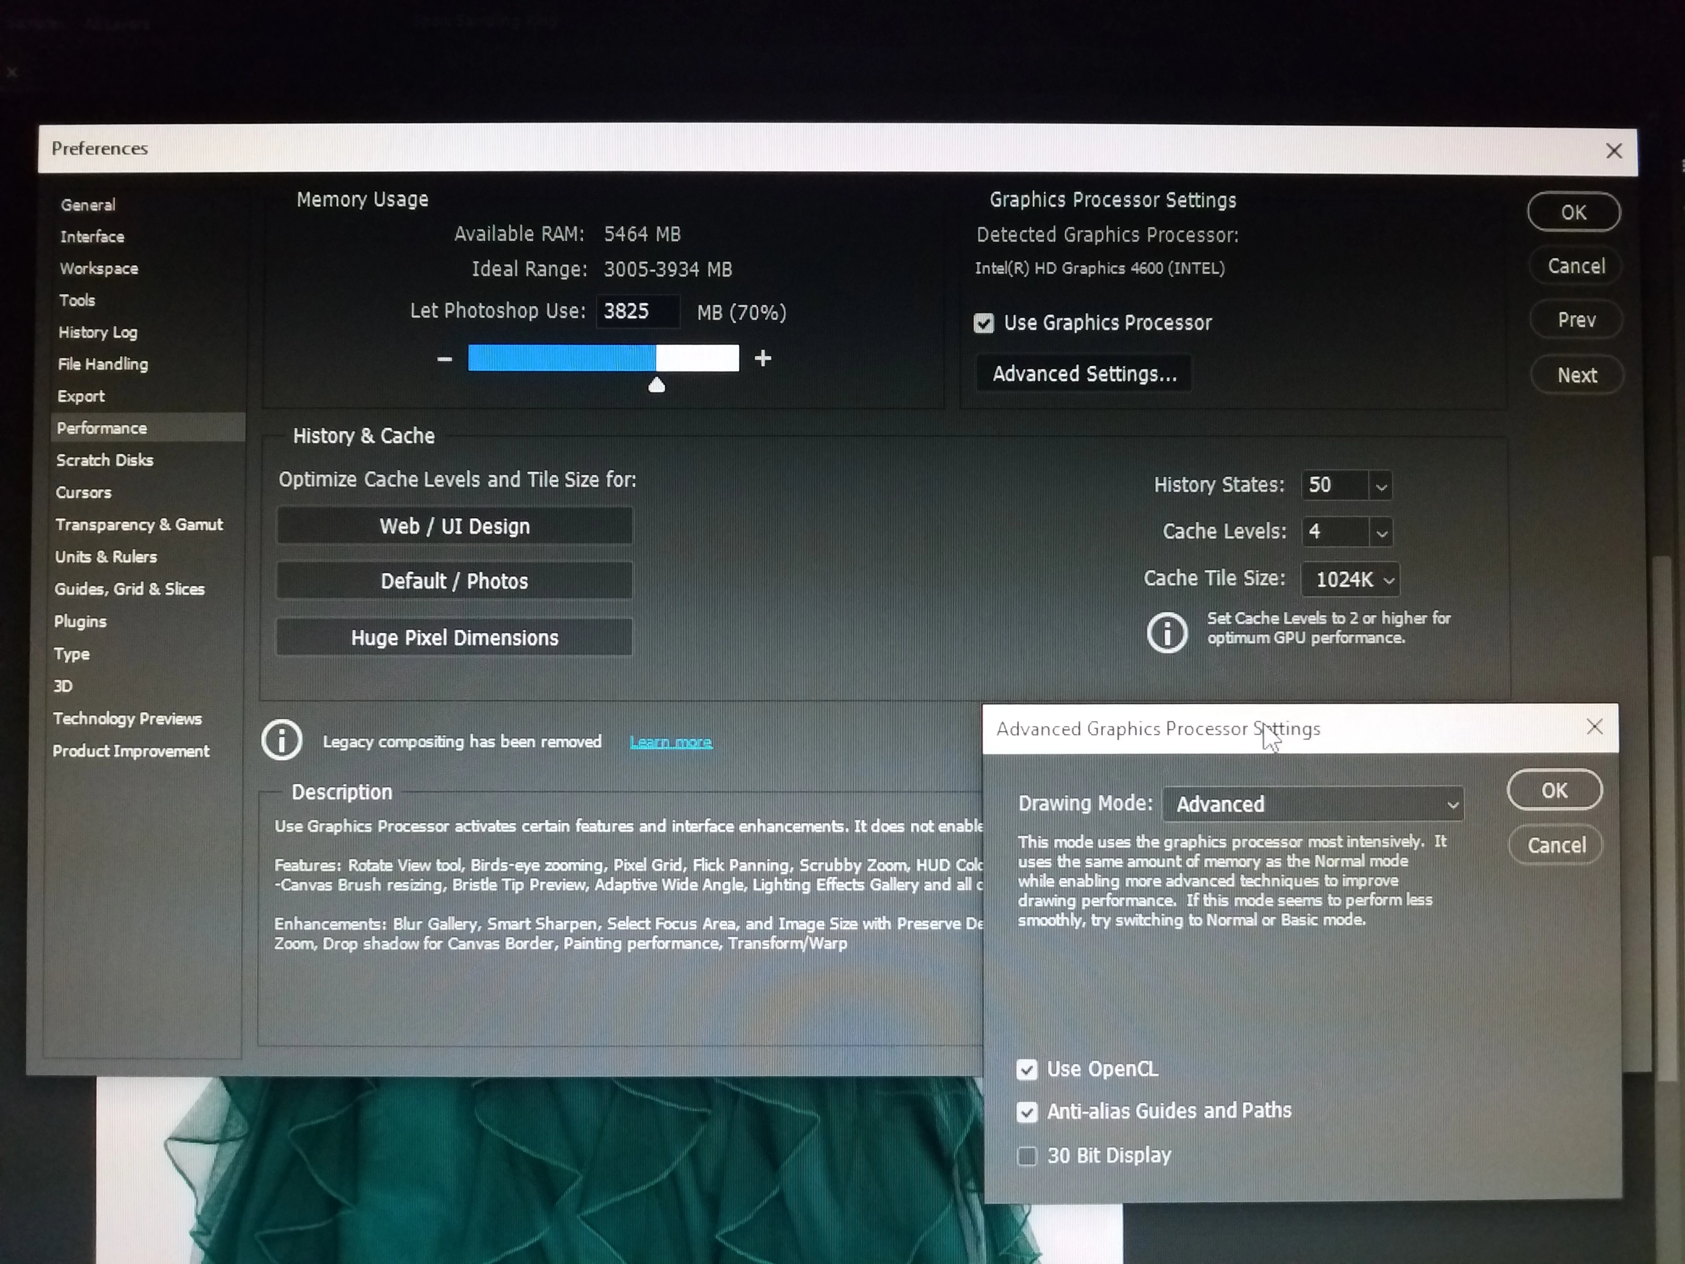Viewport: 1685px width, 1264px height.
Task: Open the Drawing Mode dropdown
Action: click(1313, 805)
